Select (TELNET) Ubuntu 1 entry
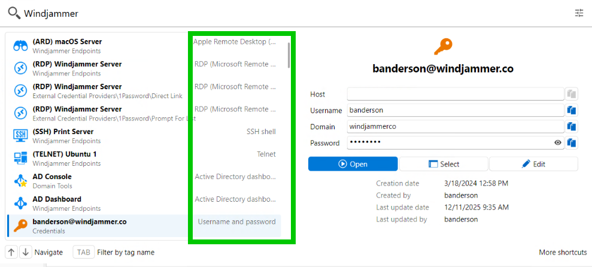This screenshot has height=267, width=592. [x=144, y=158]
